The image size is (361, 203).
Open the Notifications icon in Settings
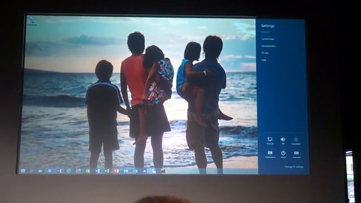[270, 154]
